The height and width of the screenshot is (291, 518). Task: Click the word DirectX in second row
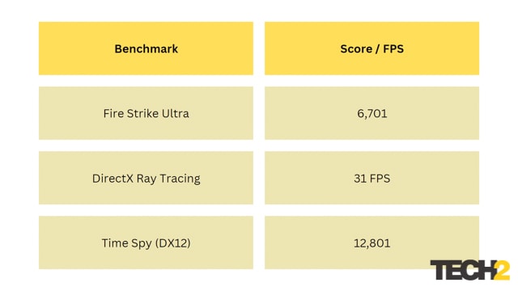tap(113, 179)
